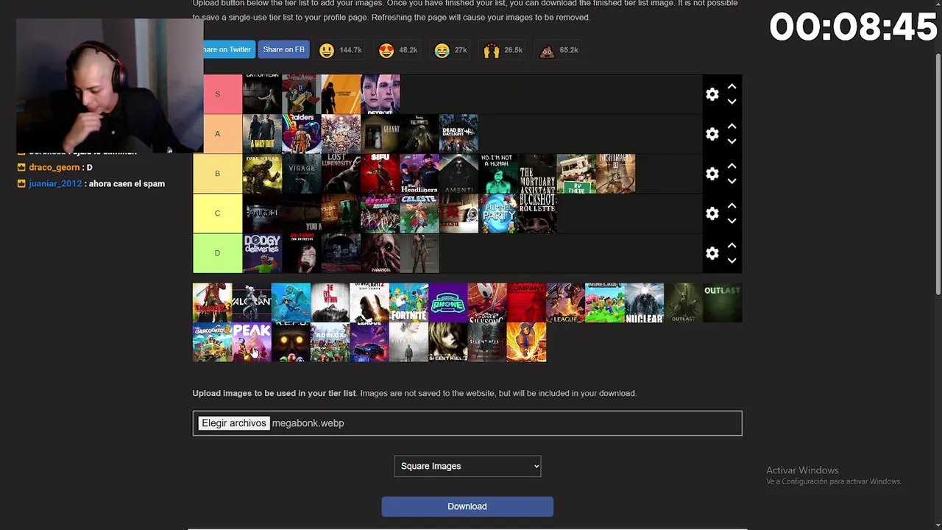Viewport: 942px width, 530px height.
Task: Select the Valorant thumbnail
Action: coord(252,303)
